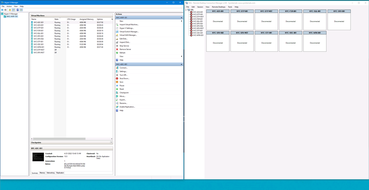
Task: Expand the Checkpoints panel chevron
Action: [111, 142]
